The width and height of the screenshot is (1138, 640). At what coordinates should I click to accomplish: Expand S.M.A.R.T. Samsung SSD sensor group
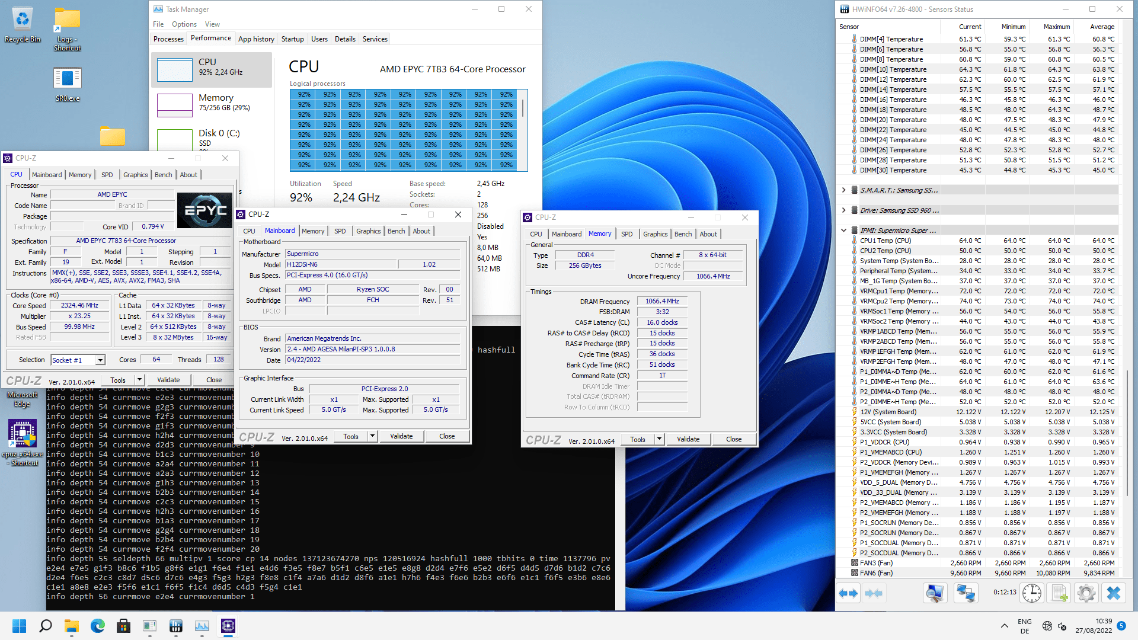(x=843, y=190)
